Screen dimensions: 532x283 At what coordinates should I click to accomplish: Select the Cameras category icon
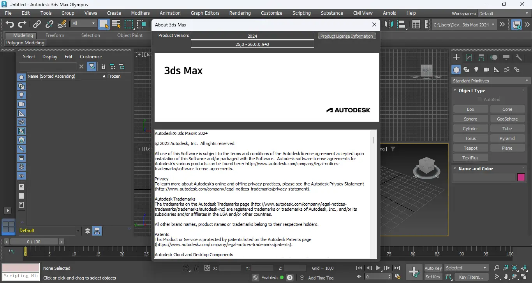tap(486, 70)
